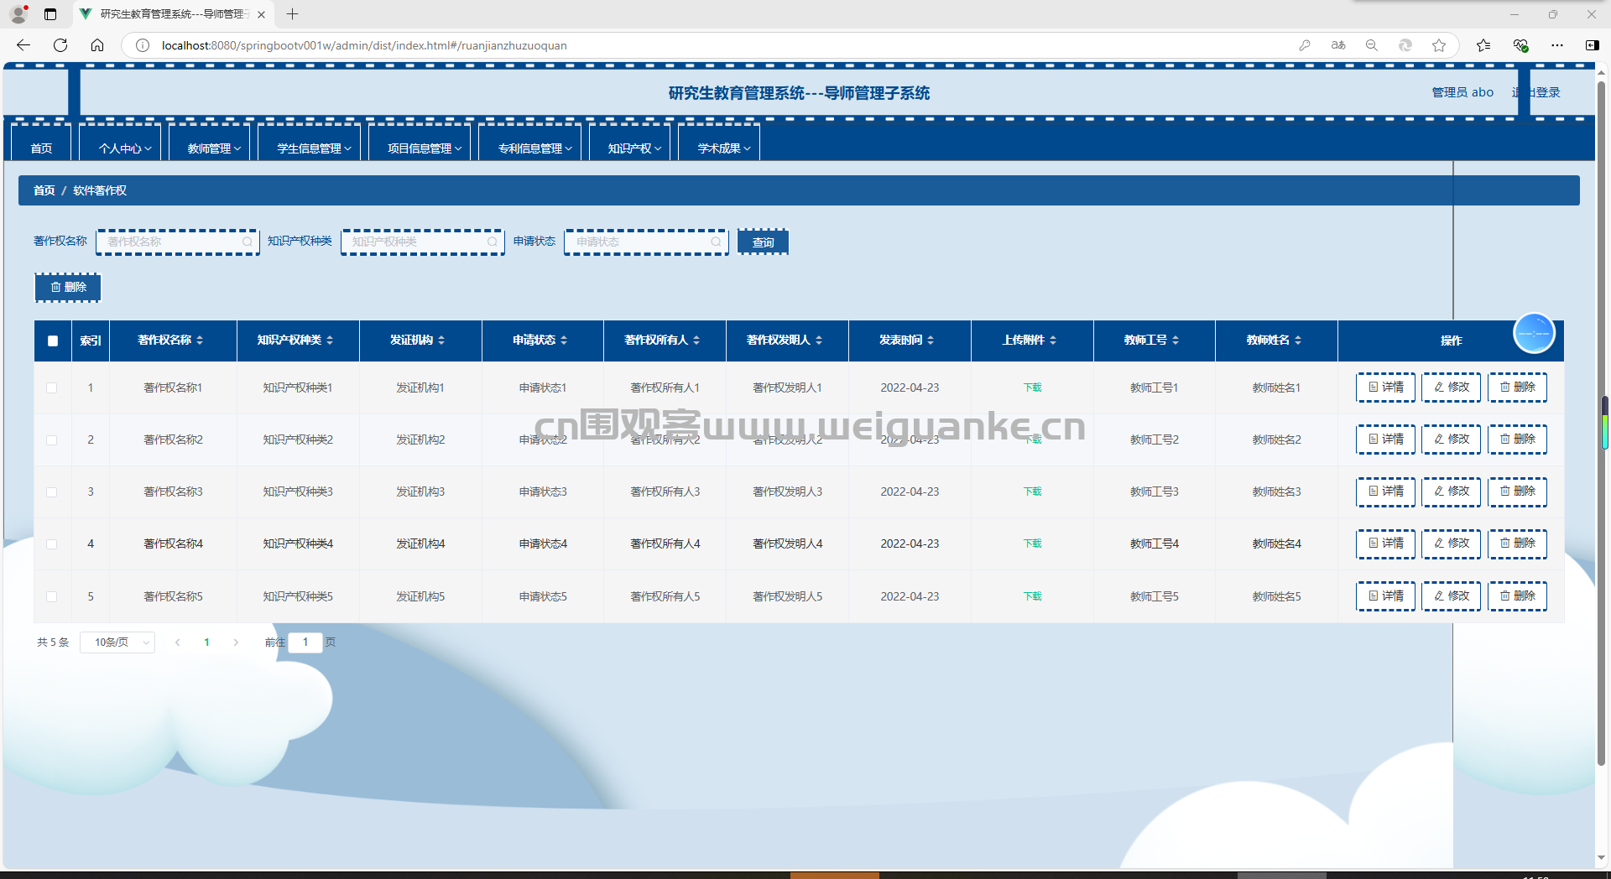Image resolution: width=1611 pixels, height=879 pixels.
Task: Check the row 1 checkbox for 著作权名称1
Action: coord(52,387)
